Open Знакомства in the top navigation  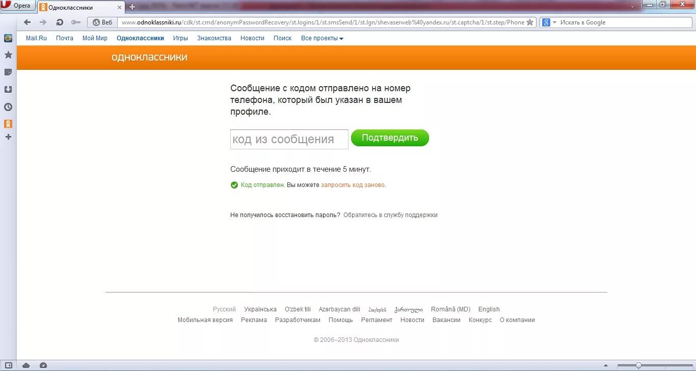point(214,38)
